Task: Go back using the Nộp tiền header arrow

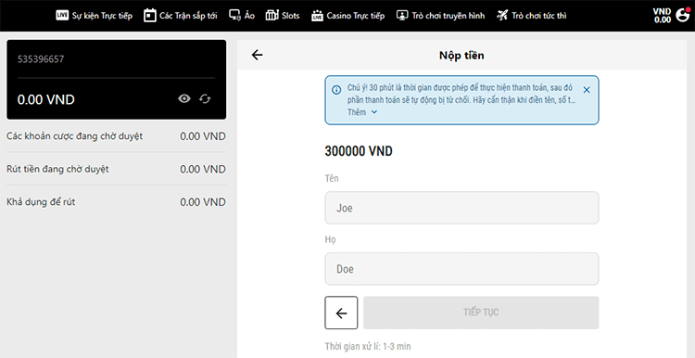Action: pos(257,55)
